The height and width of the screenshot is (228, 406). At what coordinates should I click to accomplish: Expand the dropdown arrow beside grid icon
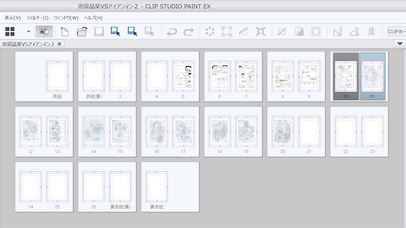(x=29, y=32)
